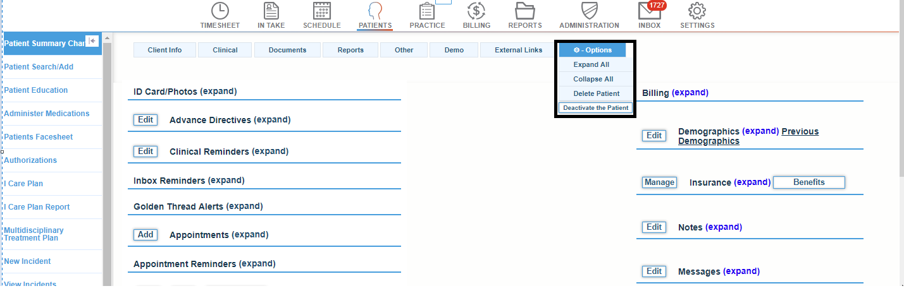Image resolution: width=904 pixels, height=298 pixels.
Task: Open the In Take form icon
Action: [271, 11]
